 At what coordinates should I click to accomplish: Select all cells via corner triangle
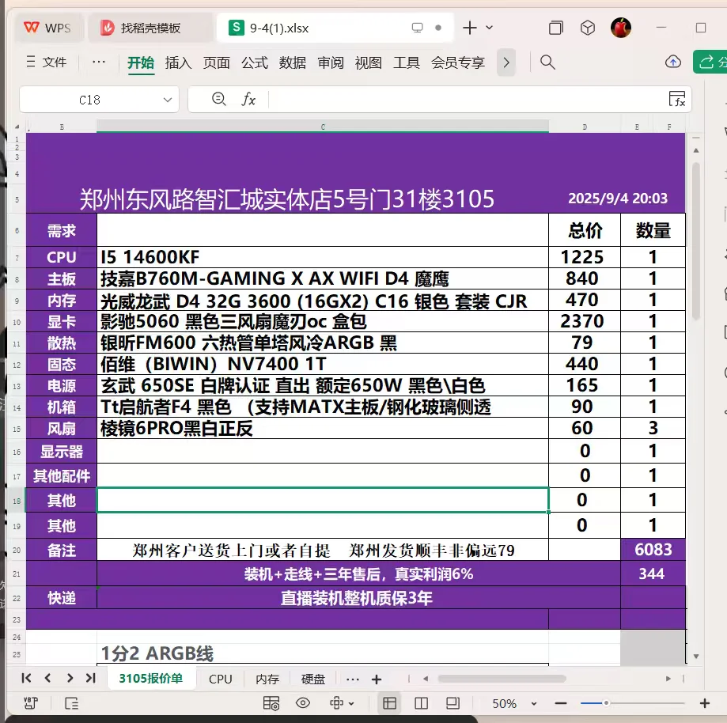click(17, 127)
